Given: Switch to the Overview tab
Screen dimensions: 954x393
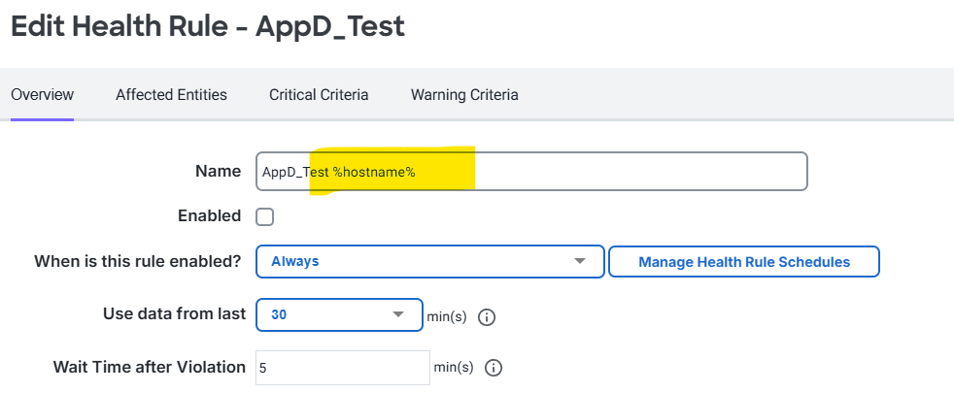Looking at the screenshot, I should (42, 95).
